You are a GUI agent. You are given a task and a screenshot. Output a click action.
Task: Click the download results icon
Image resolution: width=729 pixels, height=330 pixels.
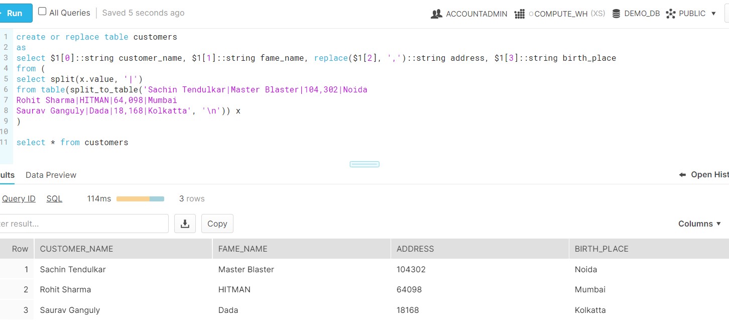click(x=185, y=224)
